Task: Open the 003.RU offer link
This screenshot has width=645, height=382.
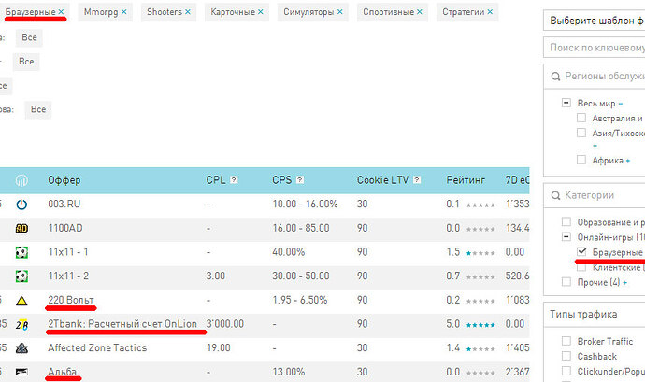Action: pyautogui.click(x=64, y=204)
